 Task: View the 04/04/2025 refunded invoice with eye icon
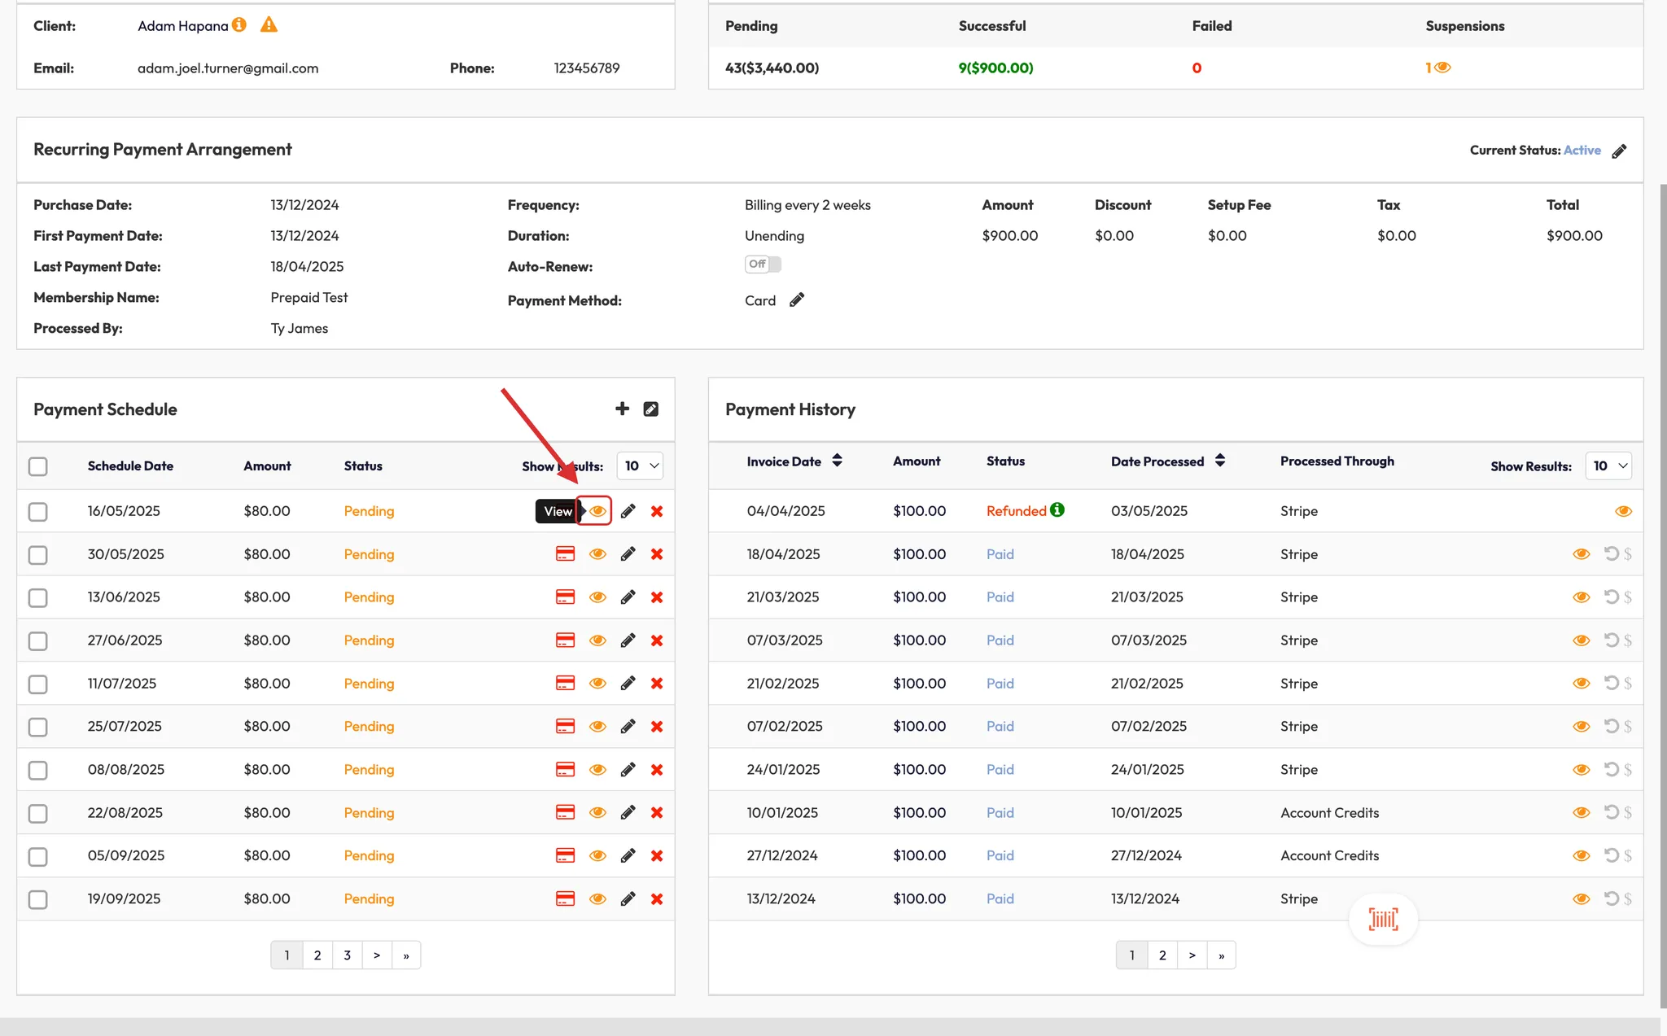pyautogui.click(x=1622, y=511)
